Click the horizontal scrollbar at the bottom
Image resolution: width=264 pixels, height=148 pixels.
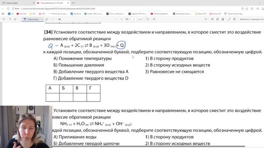[148, 146]
